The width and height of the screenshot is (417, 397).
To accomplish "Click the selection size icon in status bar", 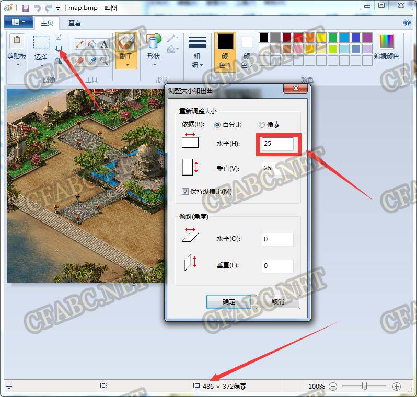I will pos(103,386).
